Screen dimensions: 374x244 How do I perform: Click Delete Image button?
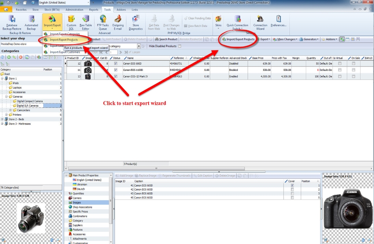(225, 176)
